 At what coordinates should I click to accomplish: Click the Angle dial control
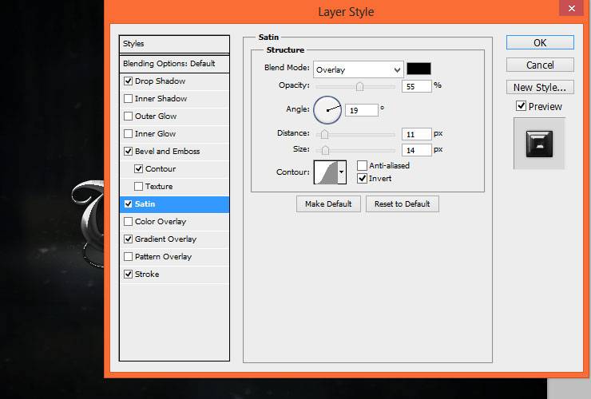point(327,110)
